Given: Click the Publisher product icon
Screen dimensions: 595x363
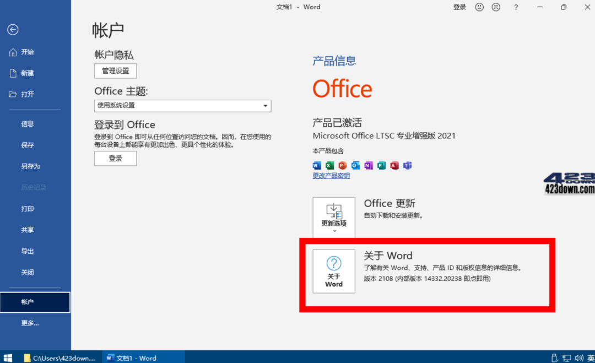Looking at the screenshot, I should [381, 165].
